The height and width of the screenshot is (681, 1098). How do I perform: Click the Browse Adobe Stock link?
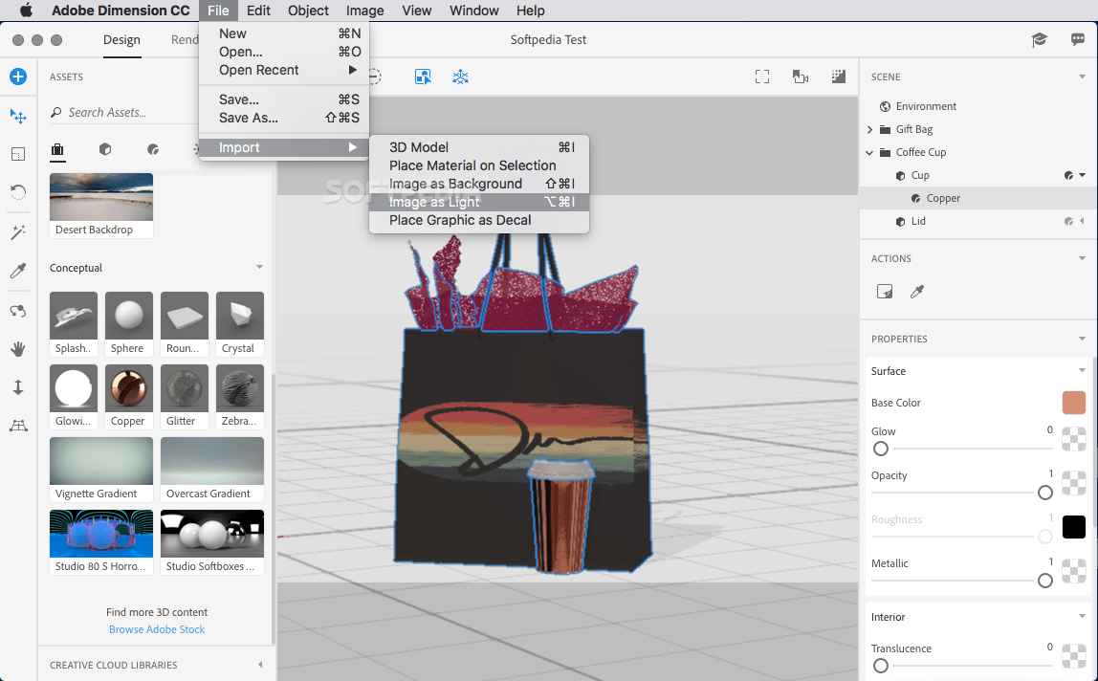click(157, 629)
